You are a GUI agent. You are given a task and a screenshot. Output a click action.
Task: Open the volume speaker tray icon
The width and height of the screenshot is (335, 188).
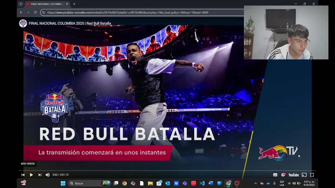click(294, 183)
